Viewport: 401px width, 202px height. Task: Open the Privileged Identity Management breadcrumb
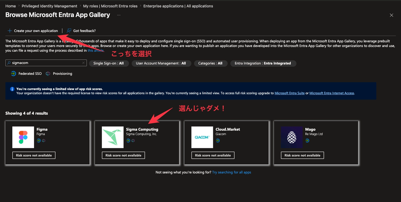[x=49, y=6]
